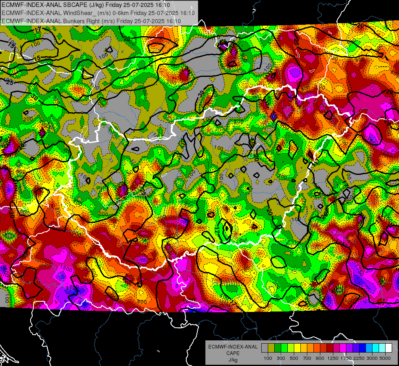Click the Bunkers Right title line
The width and height of the screenshot is (399, 366).
[x=91, y=21]
